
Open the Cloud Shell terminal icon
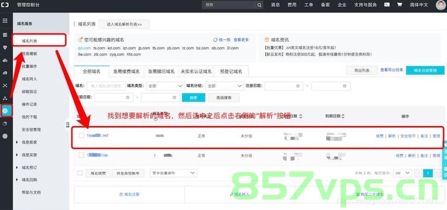tap(387, 5)
